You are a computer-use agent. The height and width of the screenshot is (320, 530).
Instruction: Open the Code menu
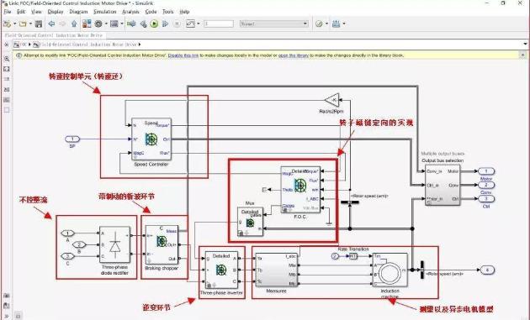coord(151,12)
